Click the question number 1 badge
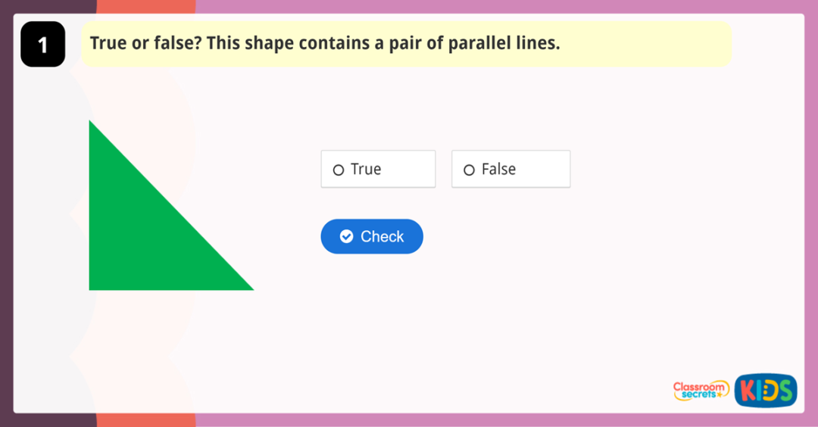This screenshot has width=818, height=427. coord(42,45)
